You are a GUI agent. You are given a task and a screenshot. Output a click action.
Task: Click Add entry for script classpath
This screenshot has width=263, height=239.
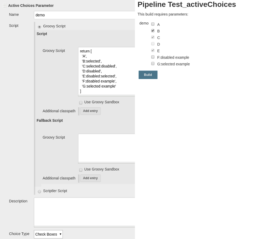[x=90, y=111]
